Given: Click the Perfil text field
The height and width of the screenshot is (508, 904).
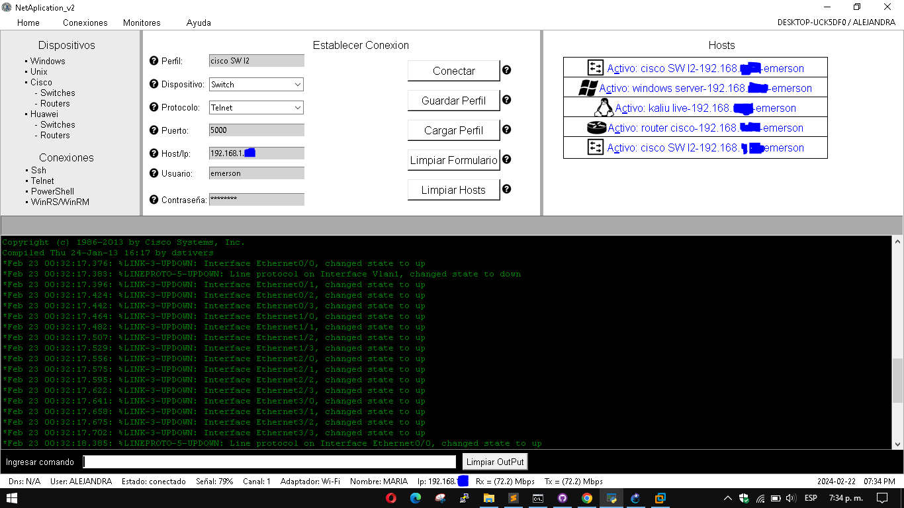Looking at the screenshot, I should (x=257, y=61).
